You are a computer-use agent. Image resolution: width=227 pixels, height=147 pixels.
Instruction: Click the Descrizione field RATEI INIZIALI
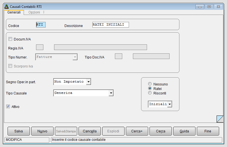point(111,25)
